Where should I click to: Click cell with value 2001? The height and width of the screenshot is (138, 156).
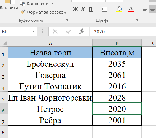[x=117, y=120]
